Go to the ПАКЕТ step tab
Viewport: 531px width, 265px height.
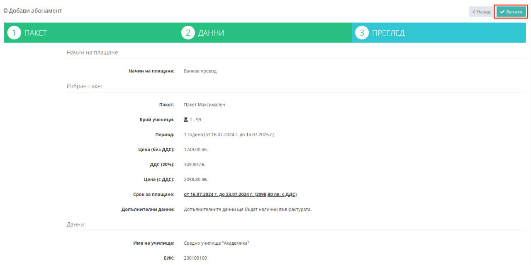[35, 33]
